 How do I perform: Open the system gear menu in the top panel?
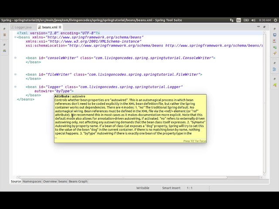pos(275,20)
